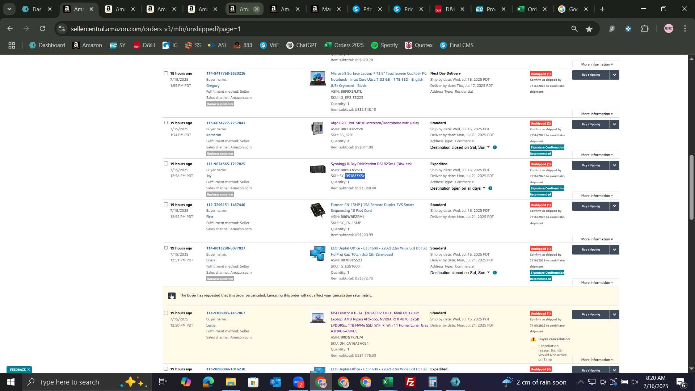Screen dimensions: 695x391
Task: Select order 113-6034727-7757843 checkbox
Action: click(x=166, y=123)
